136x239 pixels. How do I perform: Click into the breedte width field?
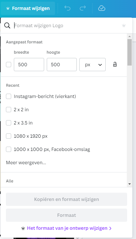tap(29, 65)
